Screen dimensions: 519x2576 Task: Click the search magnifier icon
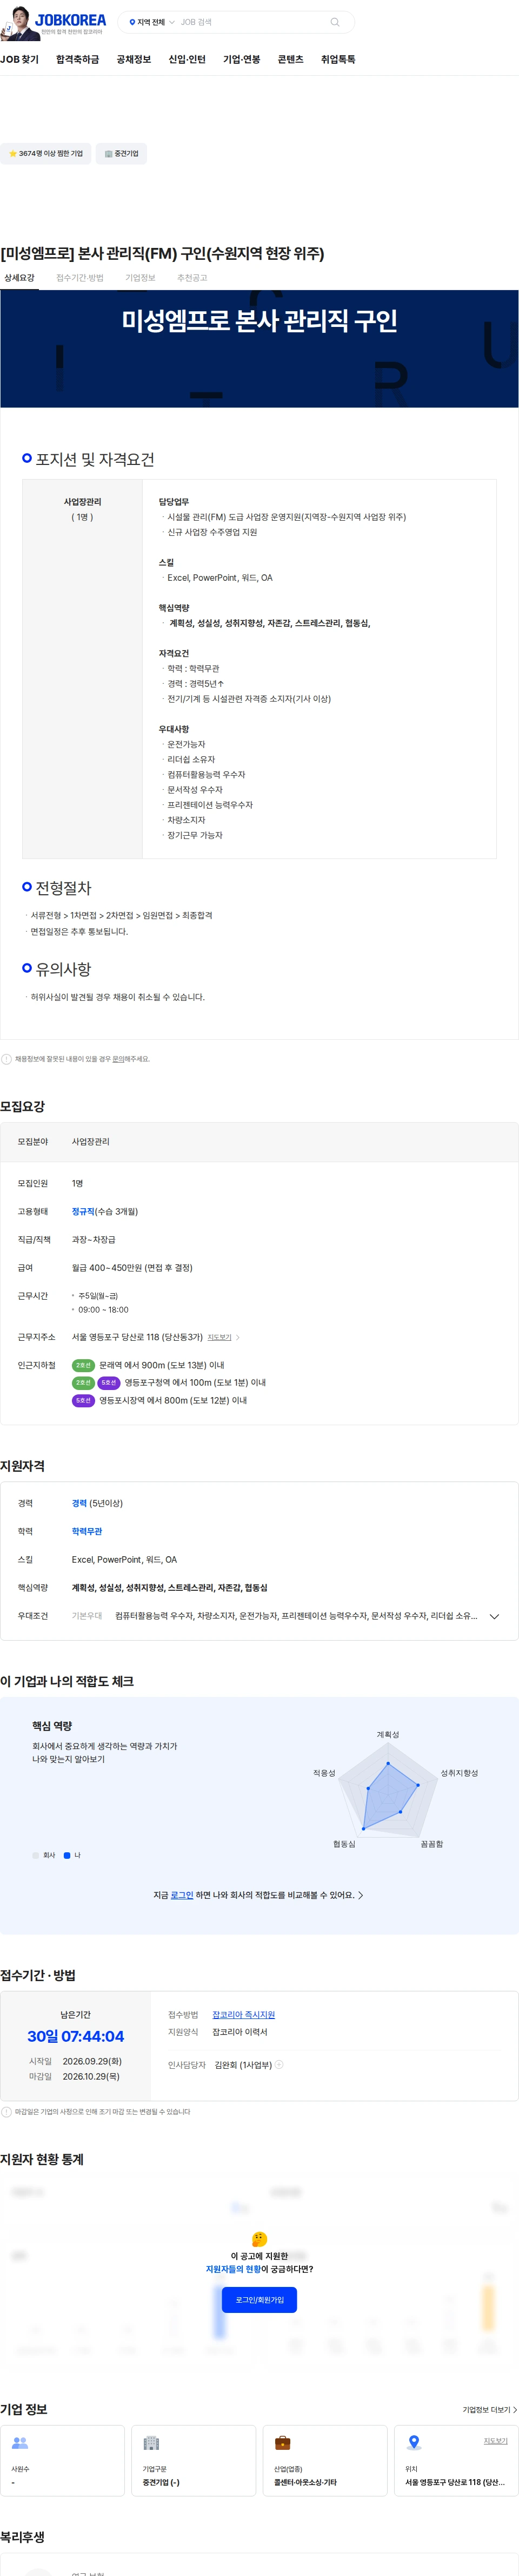click(x=334, y=22)
